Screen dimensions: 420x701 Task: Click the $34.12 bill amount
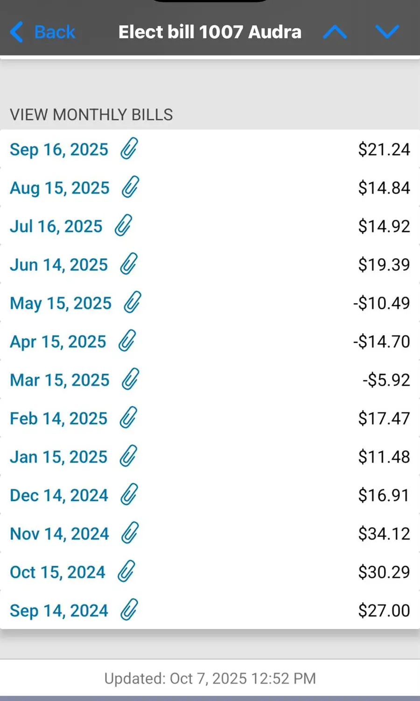(384, 534)
